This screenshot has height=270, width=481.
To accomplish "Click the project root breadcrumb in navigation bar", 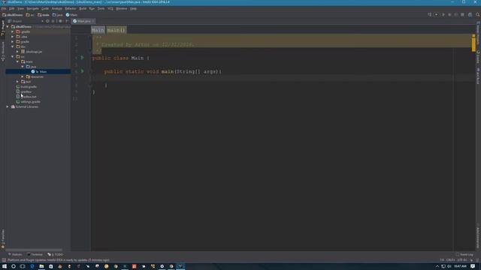I will (x=13, y=15).
